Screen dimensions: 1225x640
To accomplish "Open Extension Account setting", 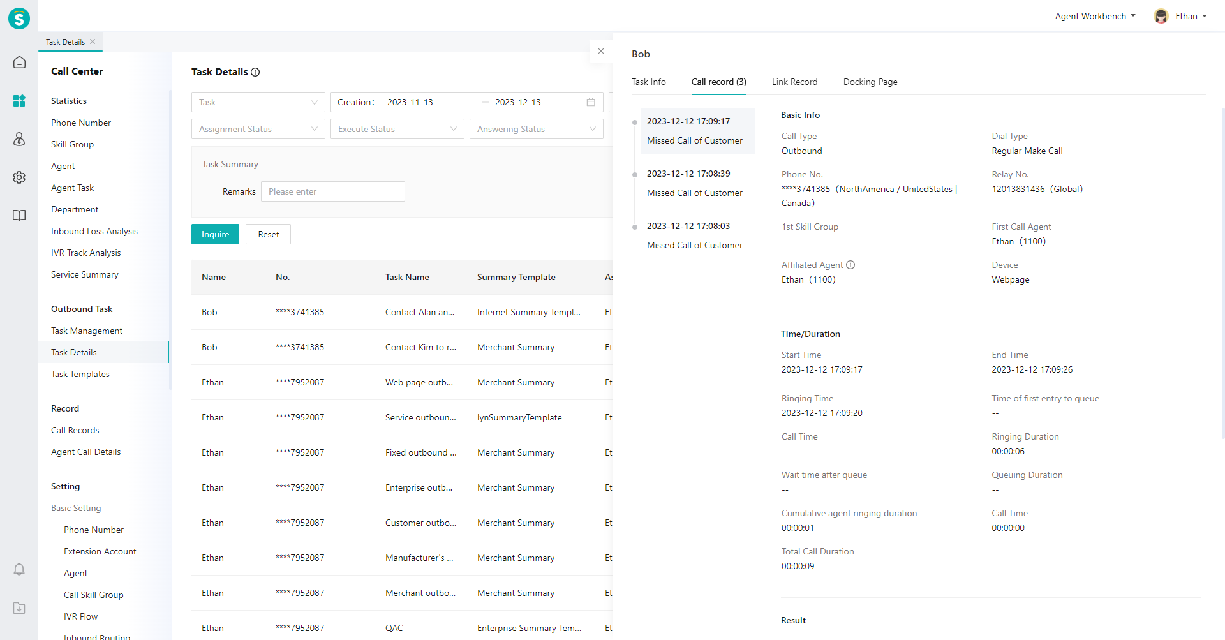I will point(100,551).
